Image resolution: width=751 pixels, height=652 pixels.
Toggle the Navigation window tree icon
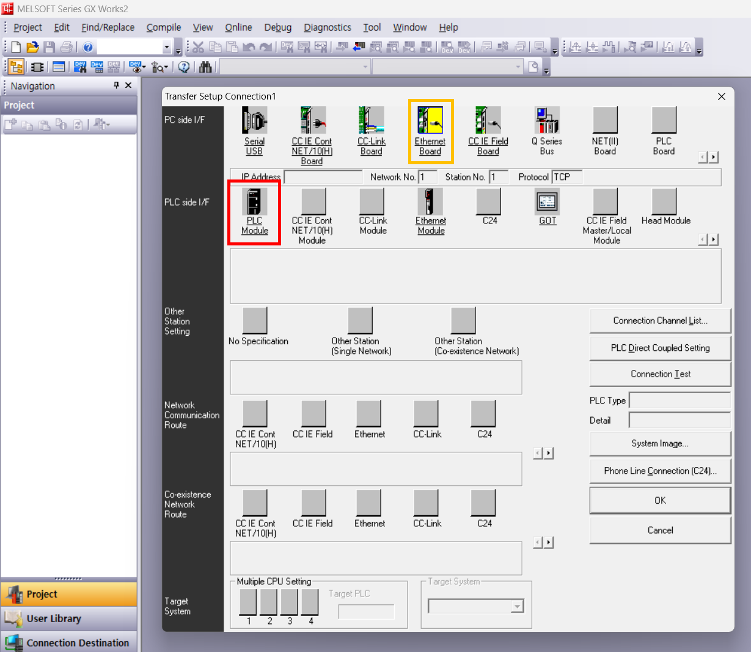tap(16, 67)
